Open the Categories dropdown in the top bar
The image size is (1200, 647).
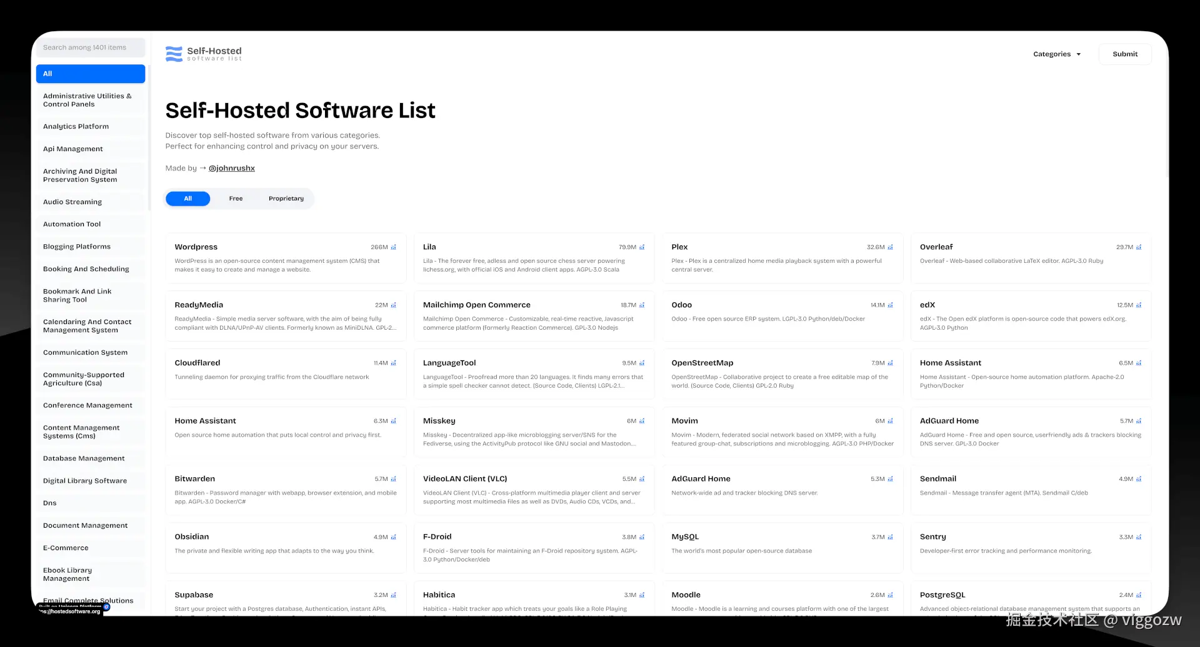click(1057, 54)
